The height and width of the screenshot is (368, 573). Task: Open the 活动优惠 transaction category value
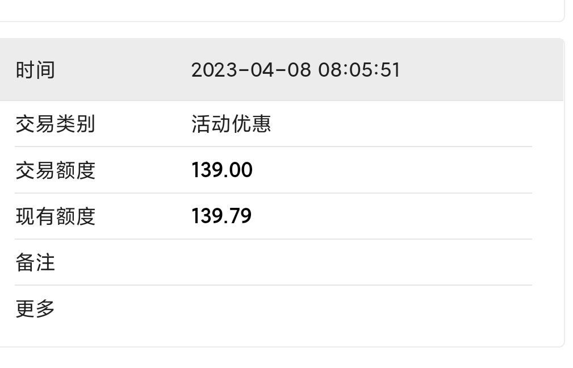(231, 124)
